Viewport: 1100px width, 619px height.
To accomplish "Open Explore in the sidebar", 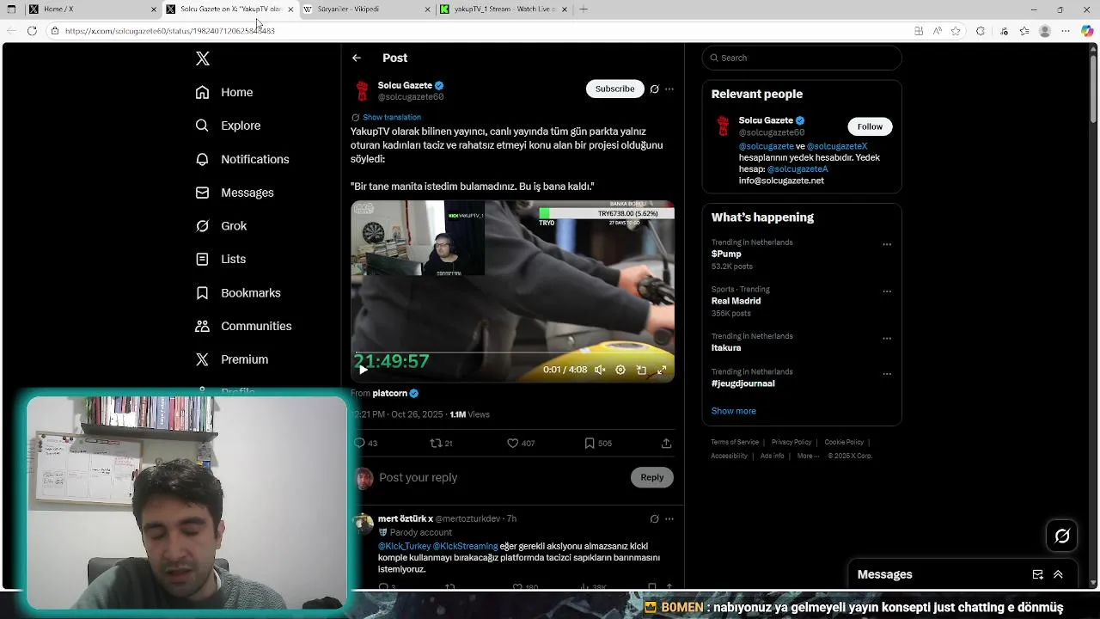I will coord(228,126).
